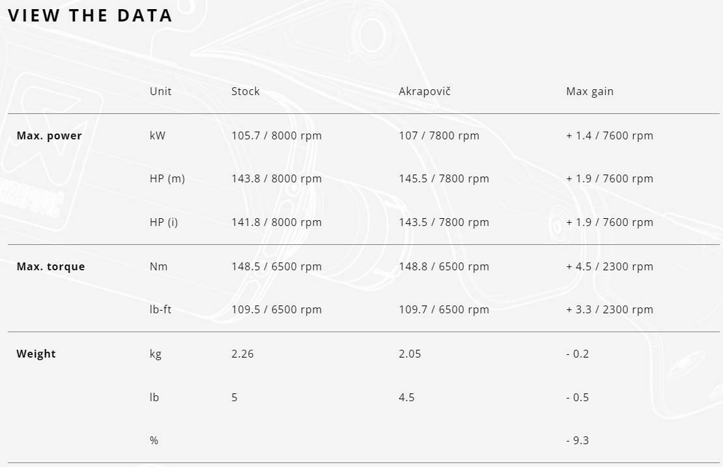Select the Max. torque row label

(x=50, y=266)
